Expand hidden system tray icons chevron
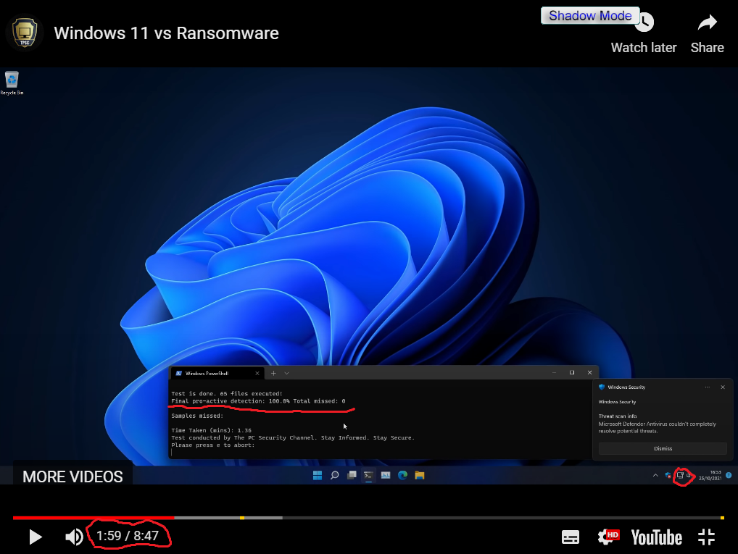 [655, 476]
